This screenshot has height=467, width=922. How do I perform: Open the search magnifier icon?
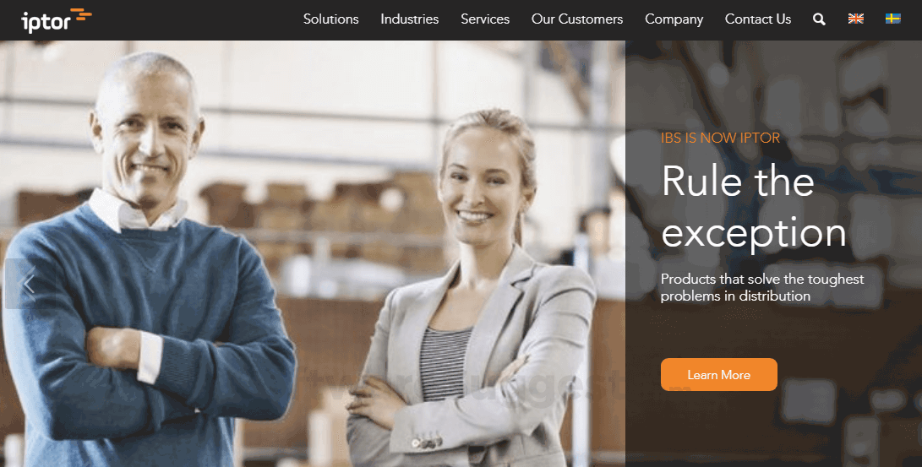(x=819, y=19)
